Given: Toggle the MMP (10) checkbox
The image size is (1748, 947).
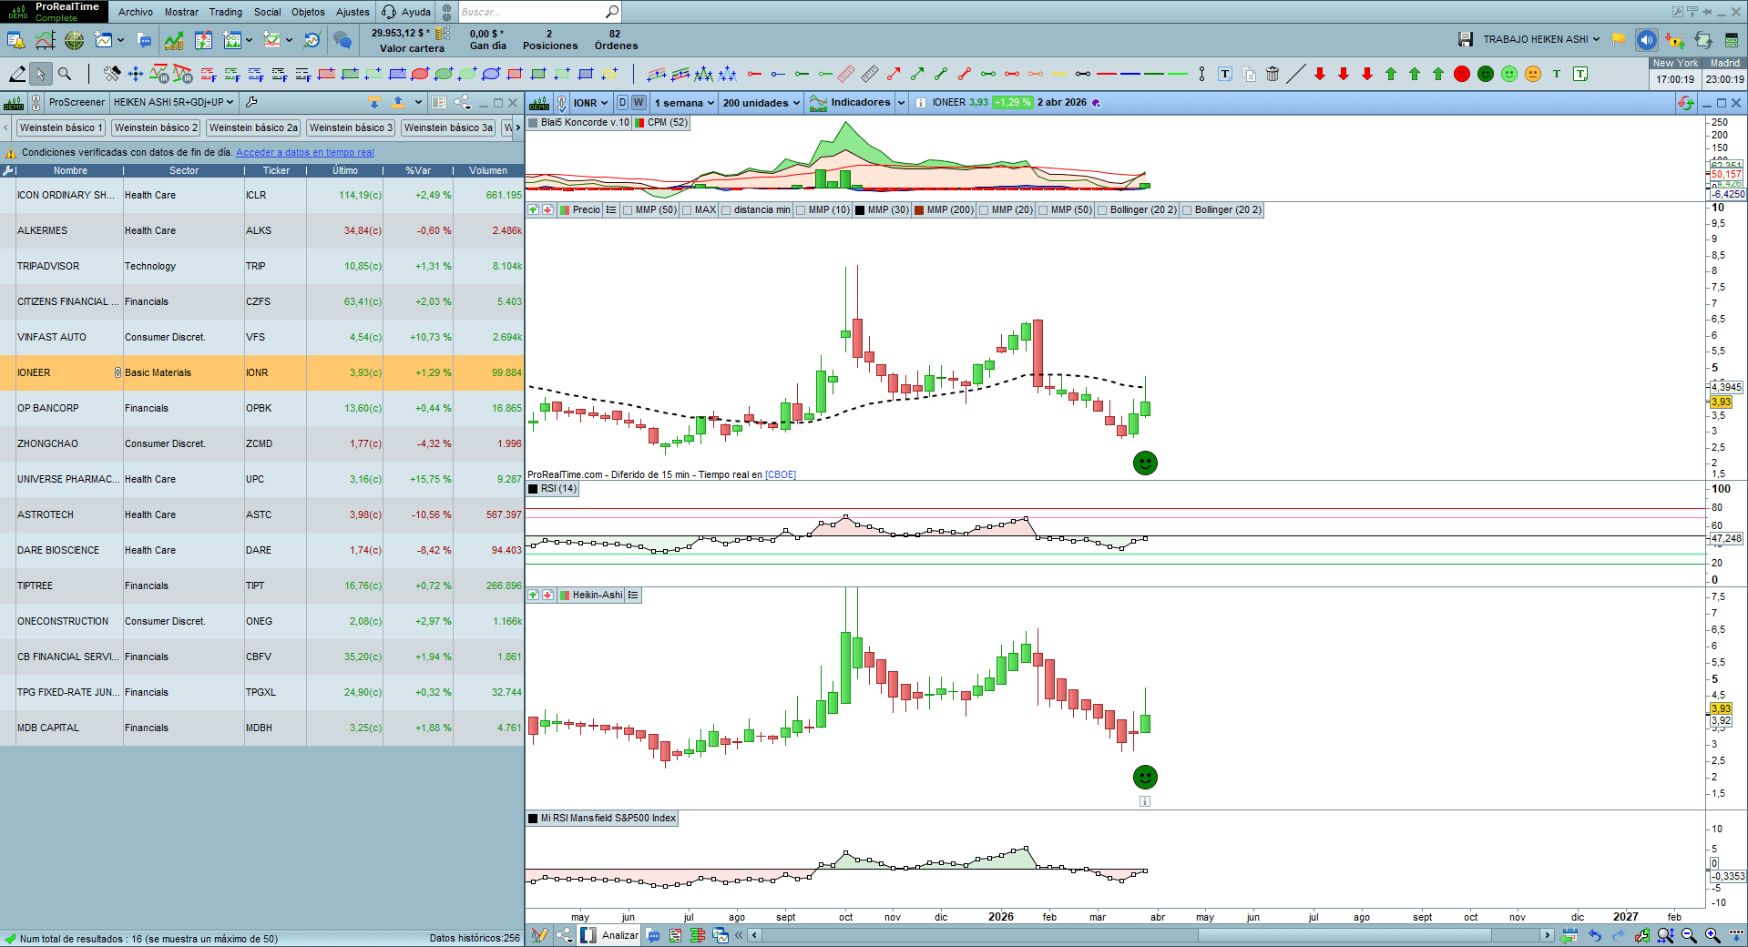Looking at the screenshot, I should pyautogui.click(x=801, y=210).
